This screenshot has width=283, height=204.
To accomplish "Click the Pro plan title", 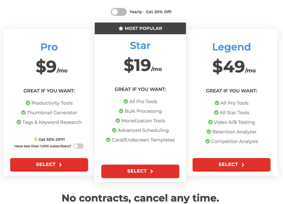I will click(49, 47).
